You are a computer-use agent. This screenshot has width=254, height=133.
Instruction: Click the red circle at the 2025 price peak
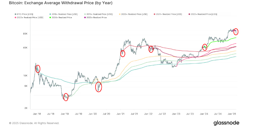pos(236,31)
